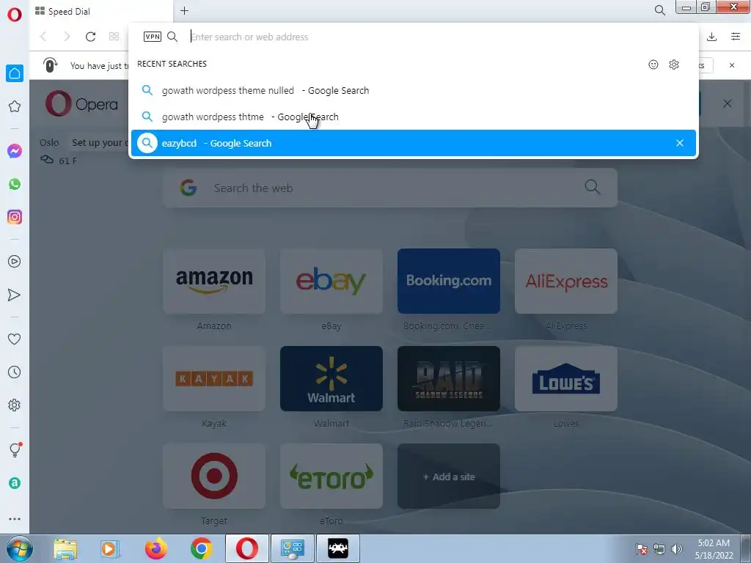
Task: Open the Booking.com speed dial tile
Action: point(449,281)
